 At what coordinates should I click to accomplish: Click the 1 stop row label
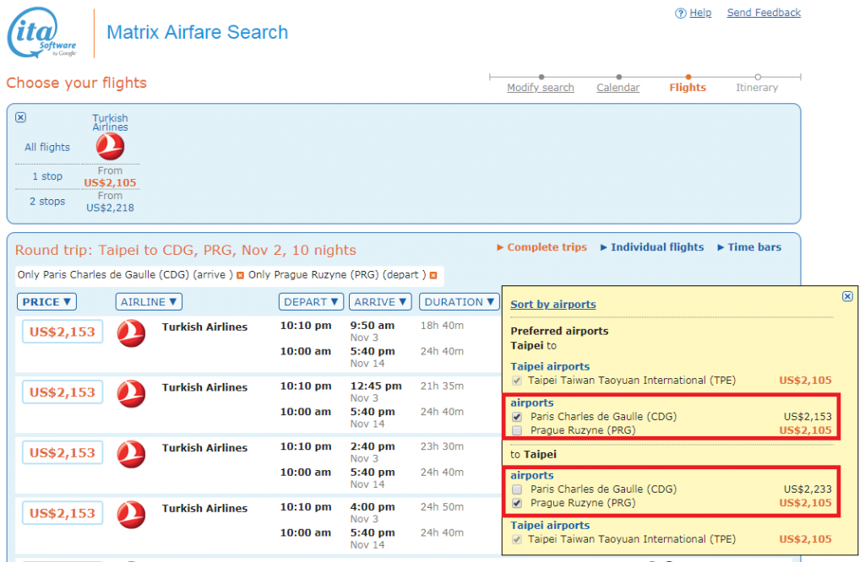(x=47, y=176)
